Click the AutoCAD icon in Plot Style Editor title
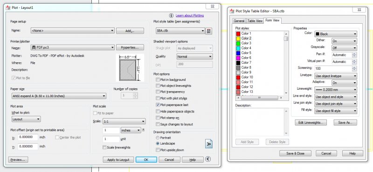The image size is (373, 172). [x=232, y=11]
